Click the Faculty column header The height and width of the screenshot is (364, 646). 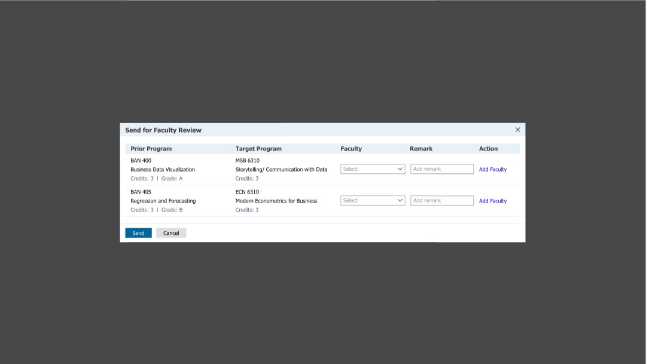(x=351, y=148)
